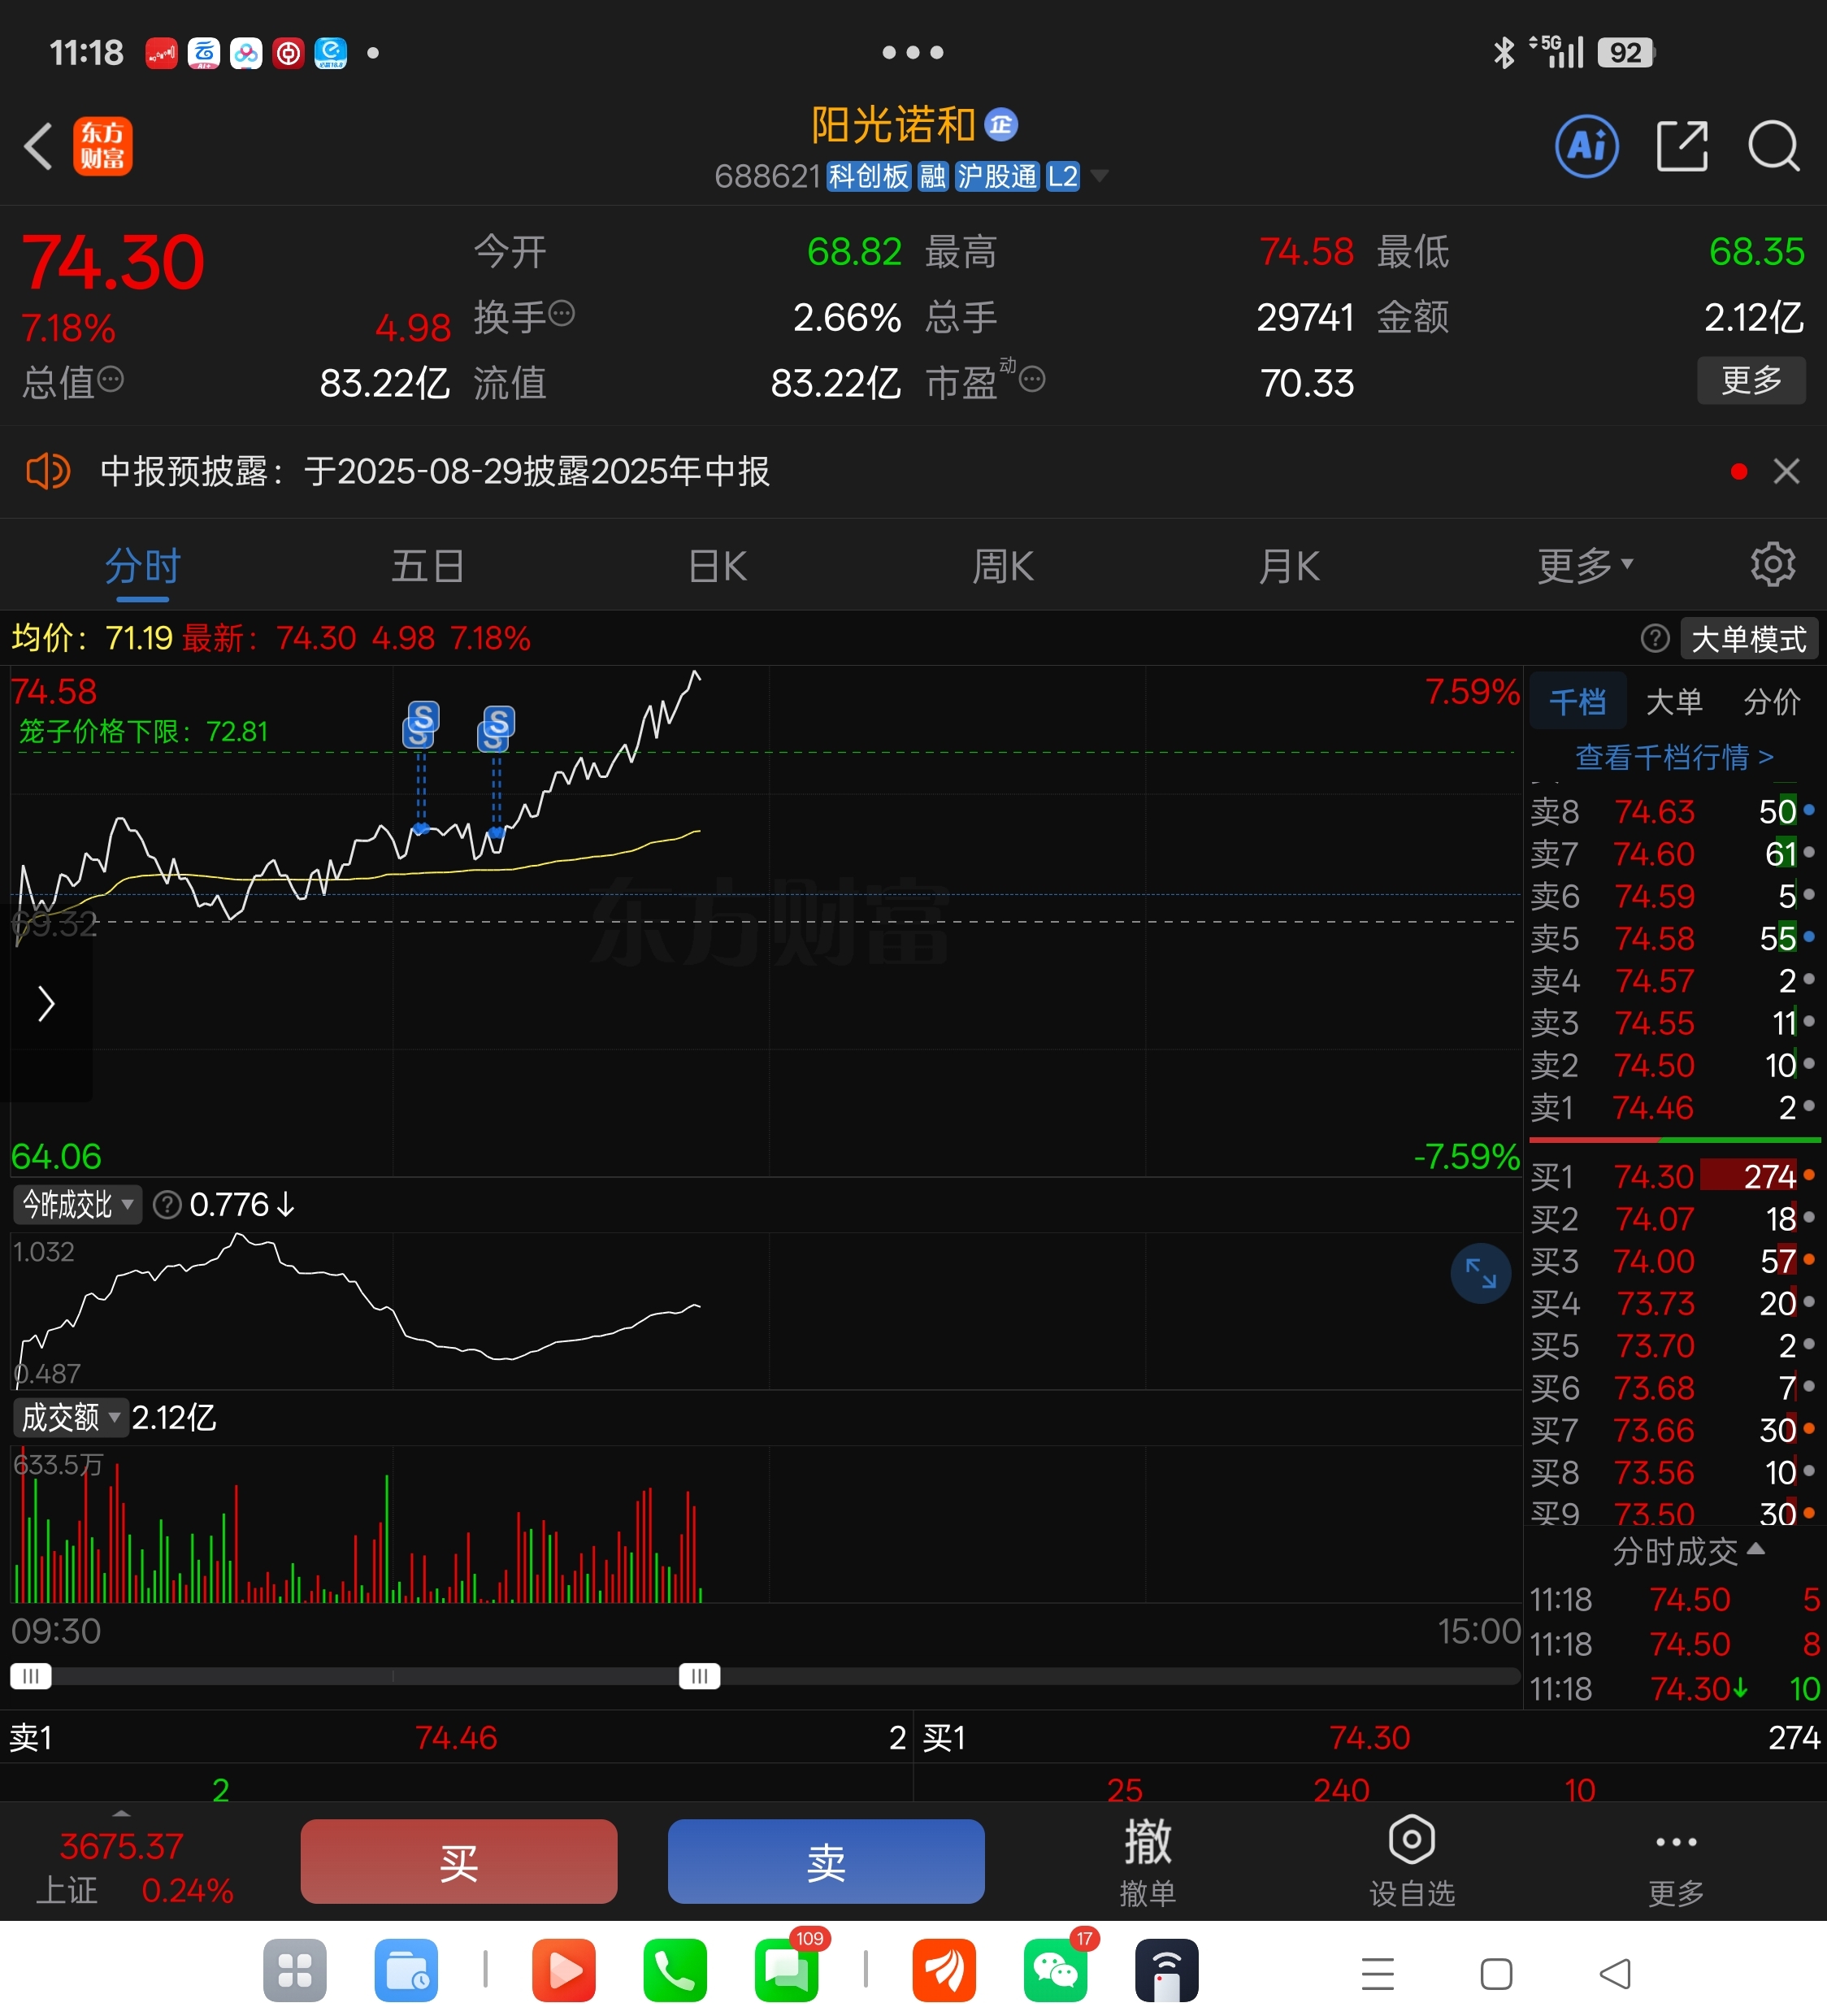Tap right handle of time range slider
This screenshot has height=2016, width=1827.
(699, 1676)
